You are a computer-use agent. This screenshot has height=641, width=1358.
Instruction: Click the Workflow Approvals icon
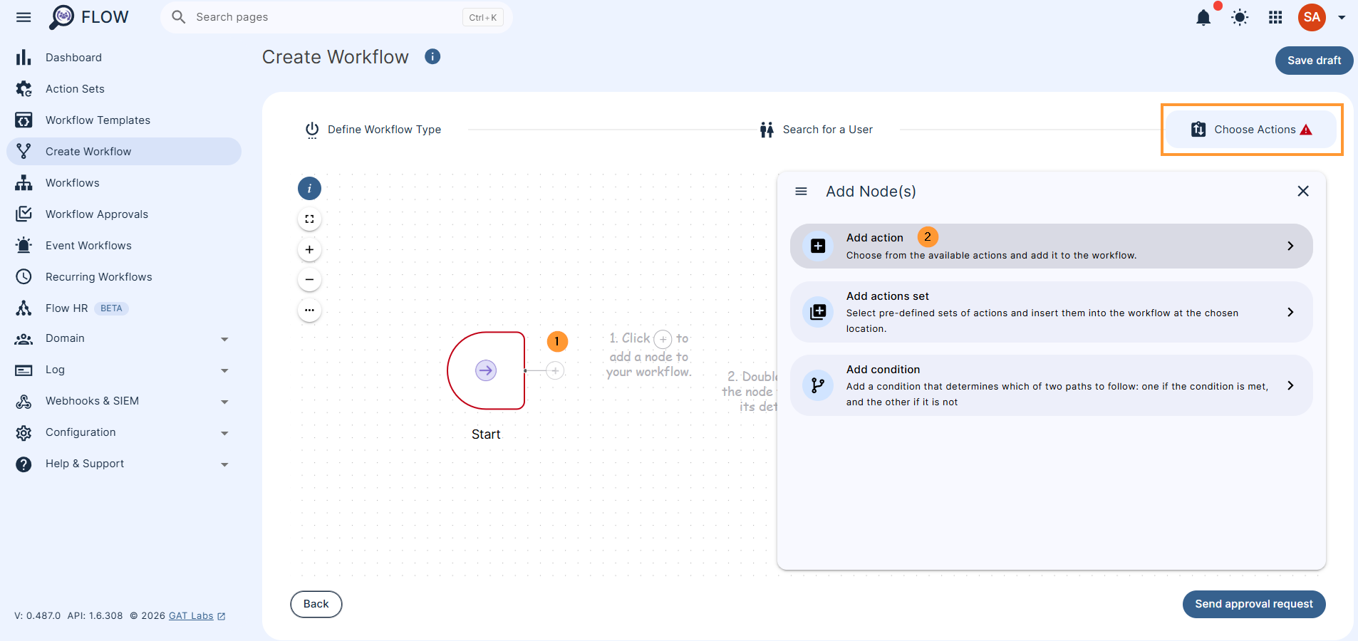(24, 214)
